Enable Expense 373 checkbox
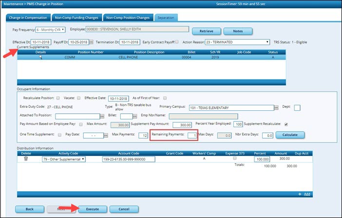 (235, 159)
